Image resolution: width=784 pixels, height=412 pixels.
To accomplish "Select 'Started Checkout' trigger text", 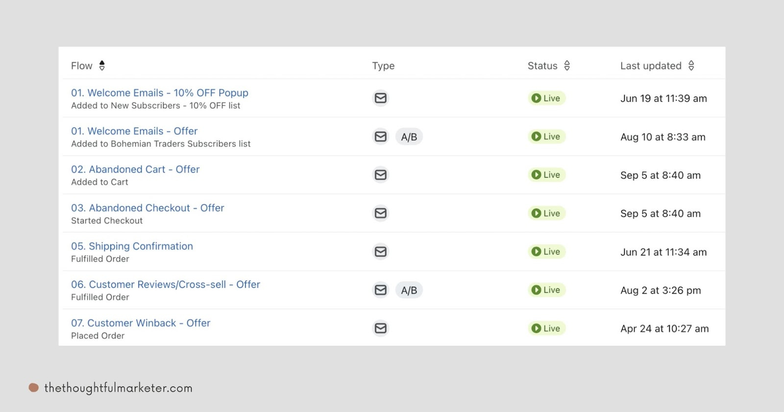I will (x=107, y=221).
